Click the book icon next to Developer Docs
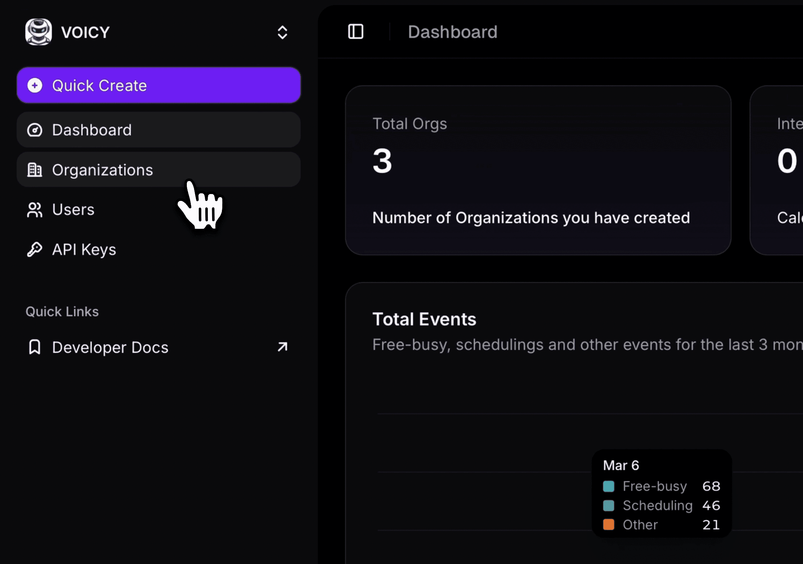The width and height of the screenshot is (803, 564). pyautogui.click(x=34, y=347)
